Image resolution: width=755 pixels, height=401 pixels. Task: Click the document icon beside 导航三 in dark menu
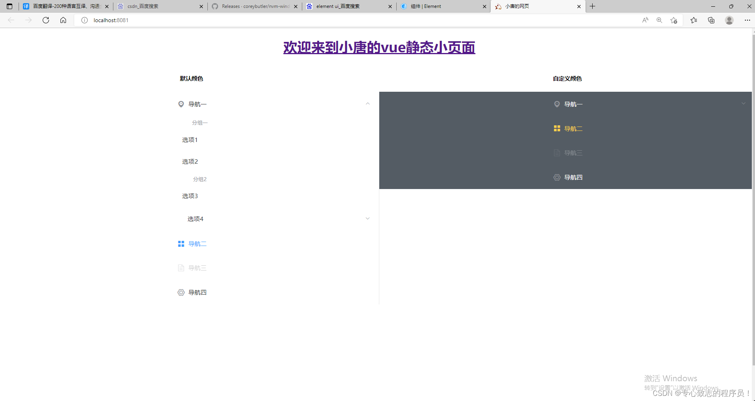click(x=557, y=153)
